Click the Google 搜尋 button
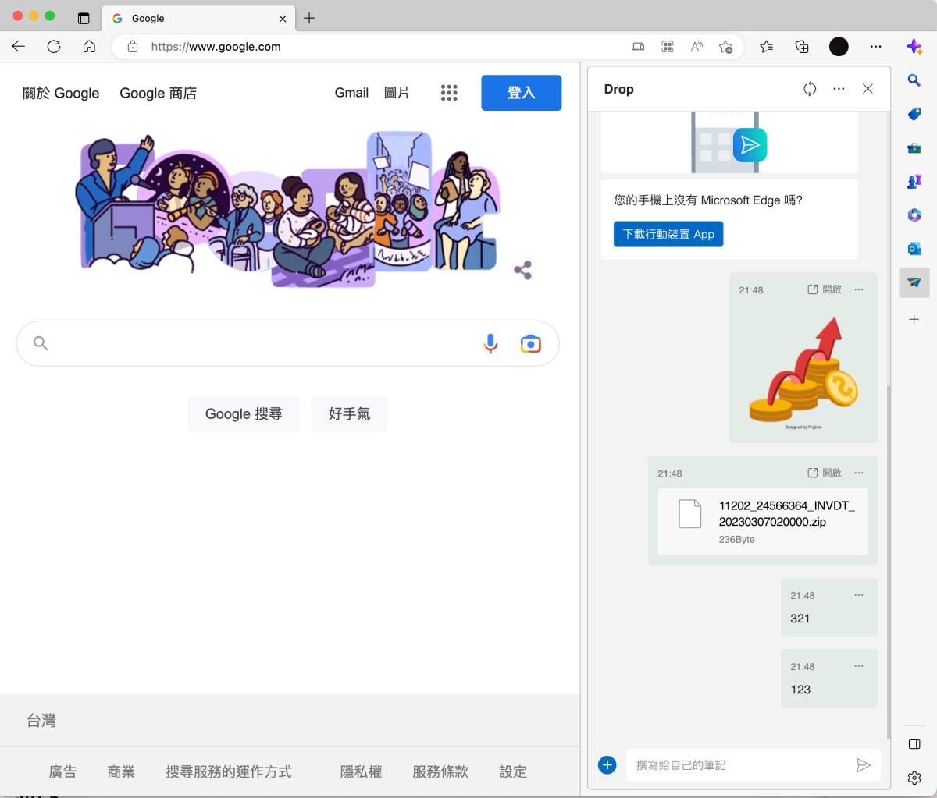 244,413
